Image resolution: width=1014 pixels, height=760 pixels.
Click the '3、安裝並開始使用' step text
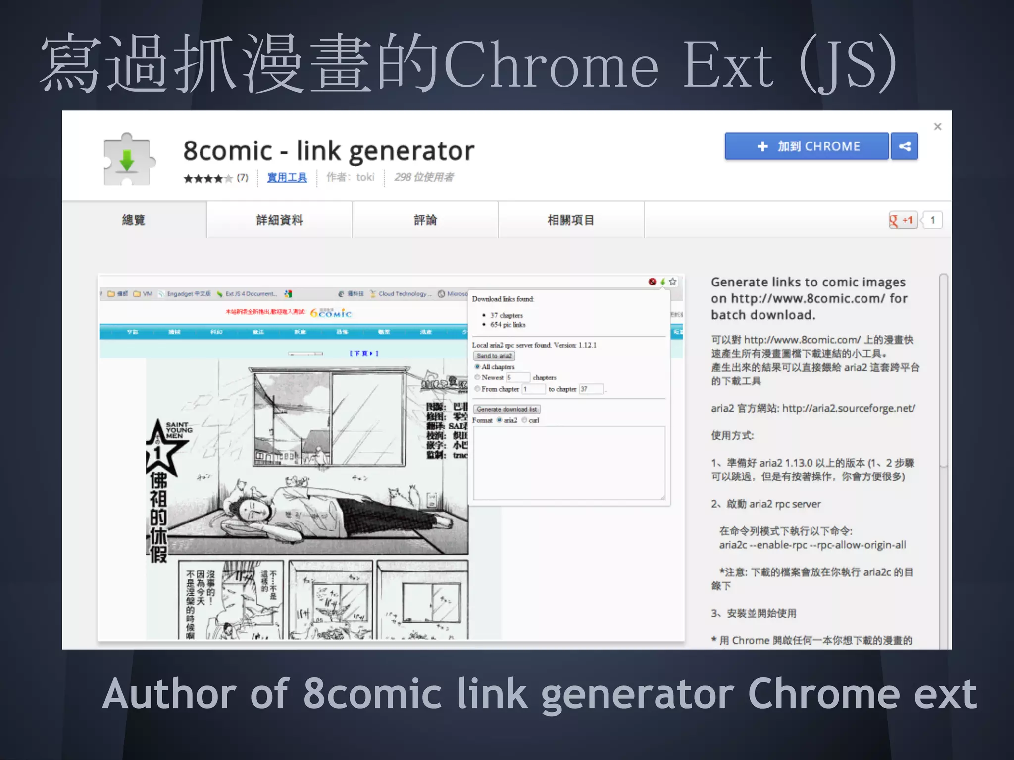754,613
